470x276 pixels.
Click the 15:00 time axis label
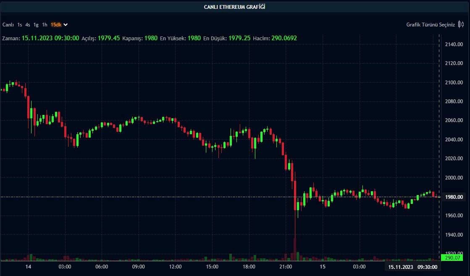[212, 267]
